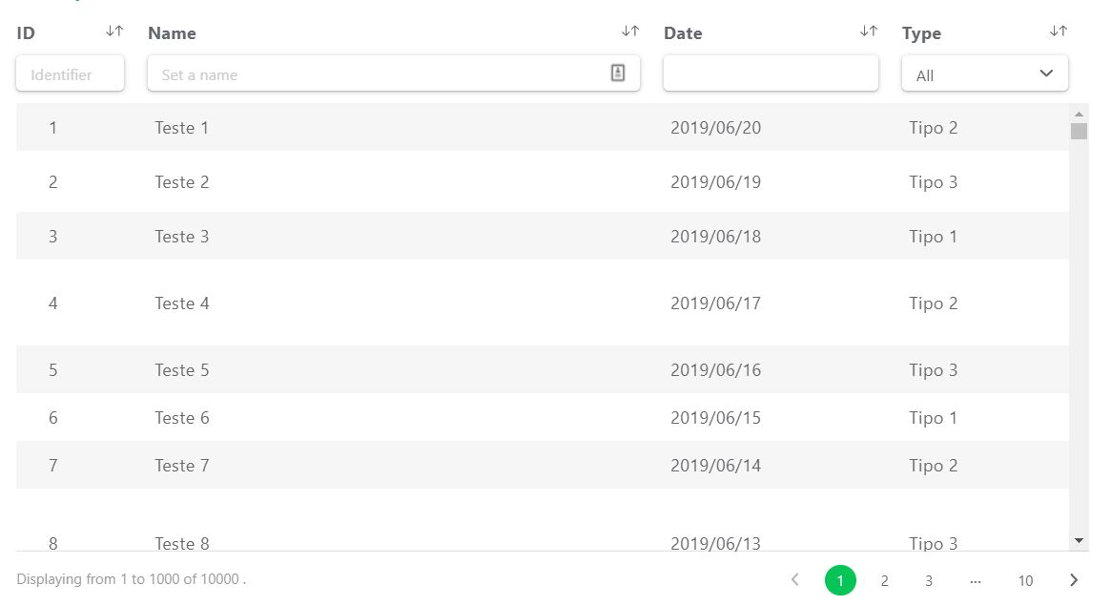Viewport: 1111px width, 606px height.
Task: Sort the table by the Type column
Action: tap(1058, 31)
